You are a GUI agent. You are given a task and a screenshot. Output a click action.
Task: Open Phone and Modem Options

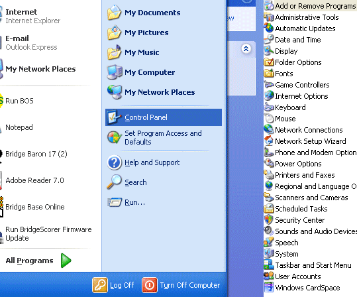pyautogui.click(x=311, y=152)
